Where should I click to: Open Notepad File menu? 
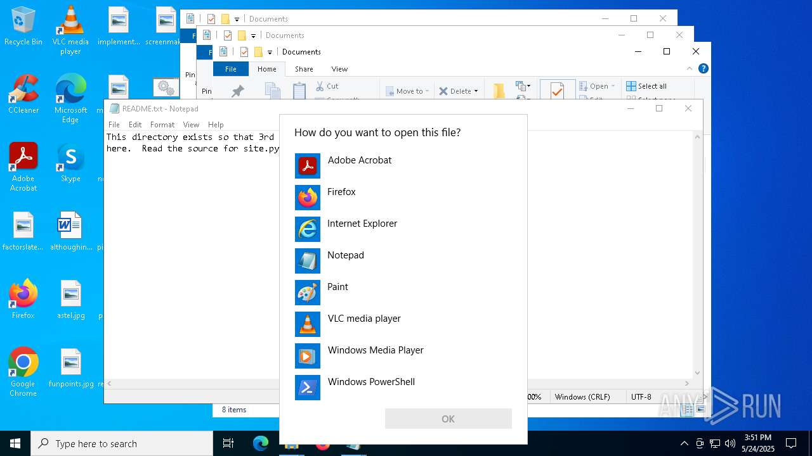click(114, 125)
